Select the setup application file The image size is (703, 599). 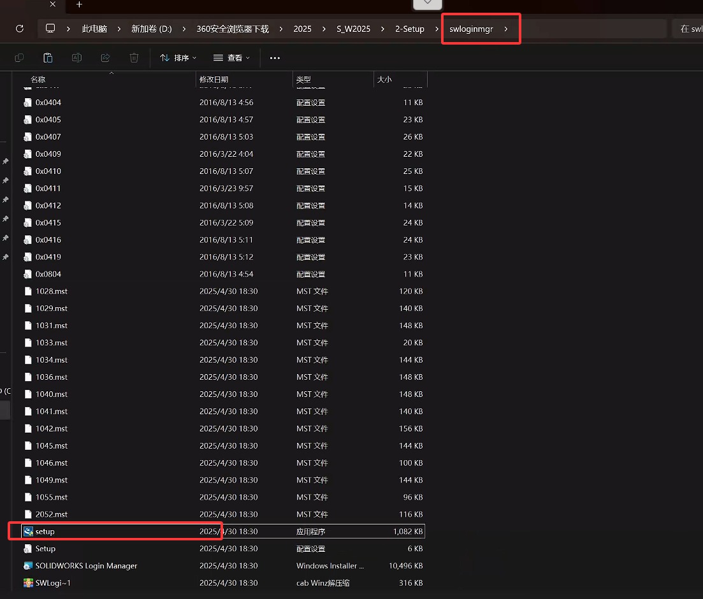tap(45, 531)
